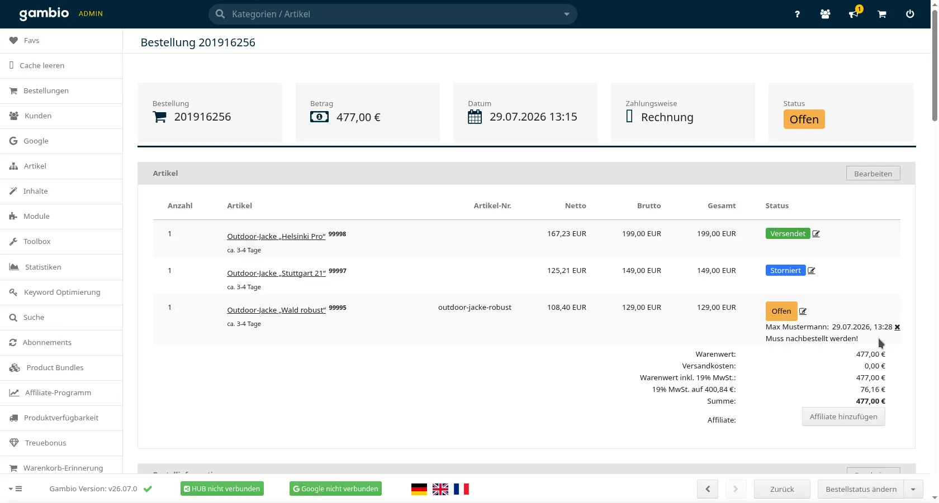
Task: Click the Versendet status badge
Action: (x=788, y=234)
